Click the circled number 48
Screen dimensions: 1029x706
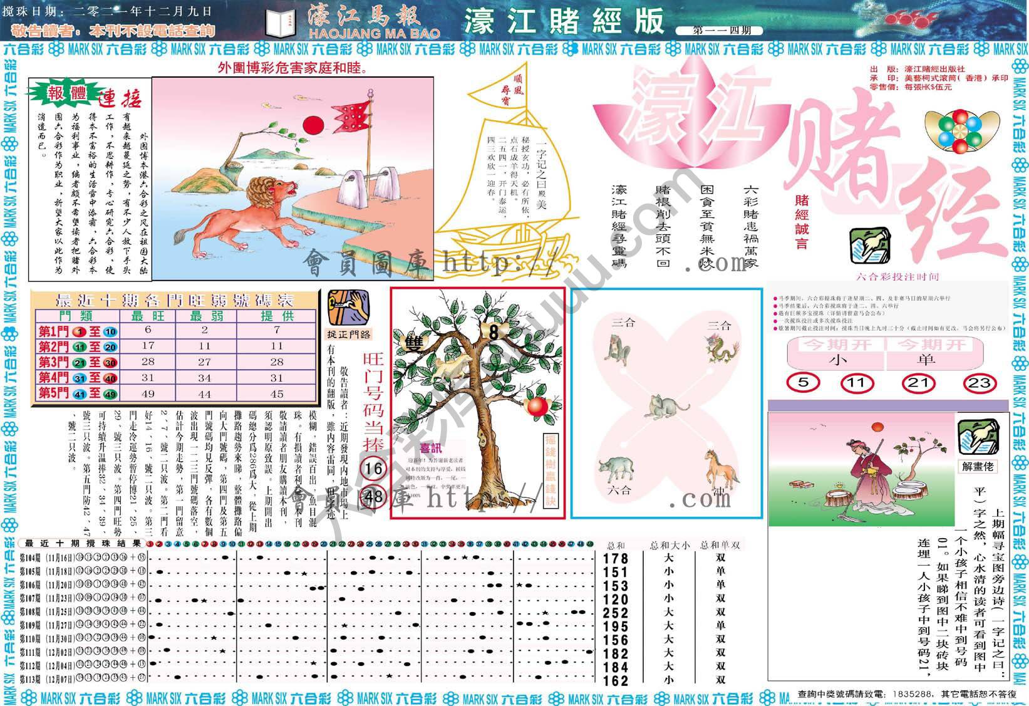coord(373,498)
